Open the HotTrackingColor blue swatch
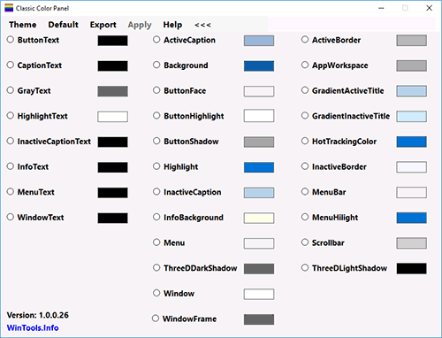The height and width of the screenshot is (338, 442). tap(411, 142)
